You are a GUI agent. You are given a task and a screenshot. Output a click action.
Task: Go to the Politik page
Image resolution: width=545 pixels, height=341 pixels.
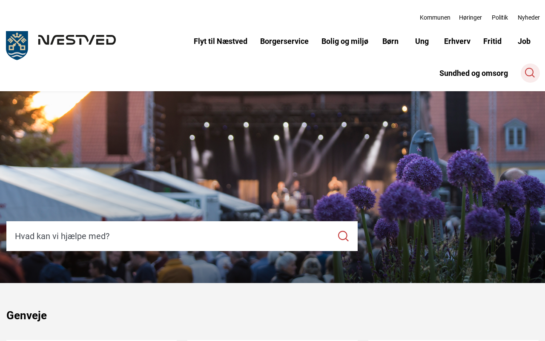click(500, 17)
